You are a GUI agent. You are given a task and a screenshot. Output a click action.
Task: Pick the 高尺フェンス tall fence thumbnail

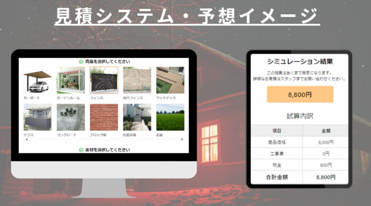tap(137, 80)
